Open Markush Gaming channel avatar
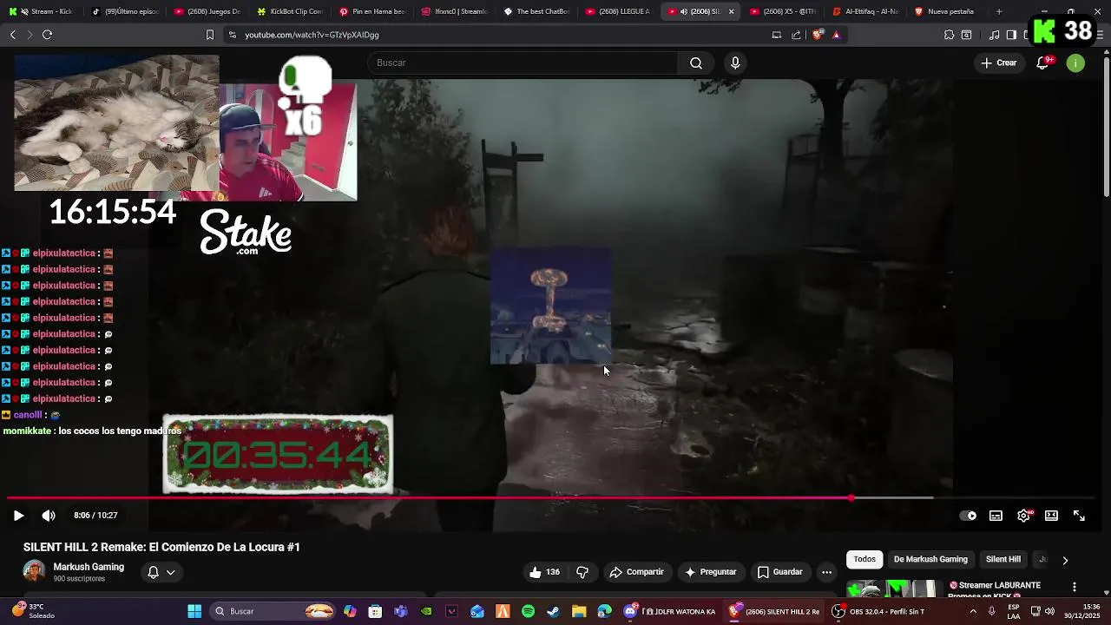 [x=34, y=571]
